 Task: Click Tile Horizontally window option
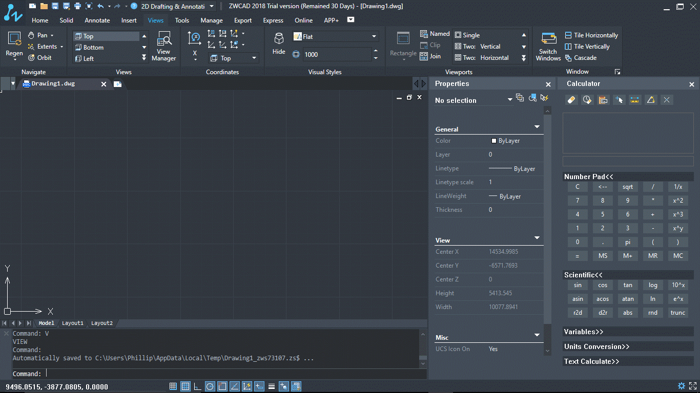pos(591,35)
